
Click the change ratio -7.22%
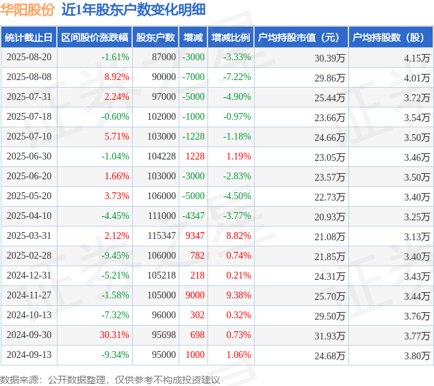[x=238, y=77]
